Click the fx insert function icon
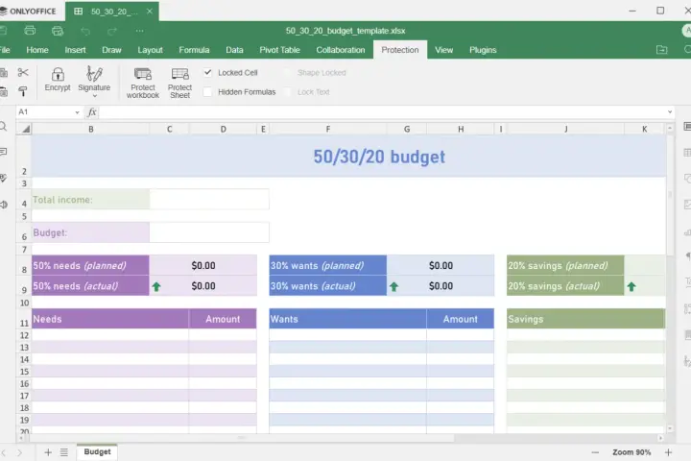This screenshot has height=461, width=691. [92, 112]
